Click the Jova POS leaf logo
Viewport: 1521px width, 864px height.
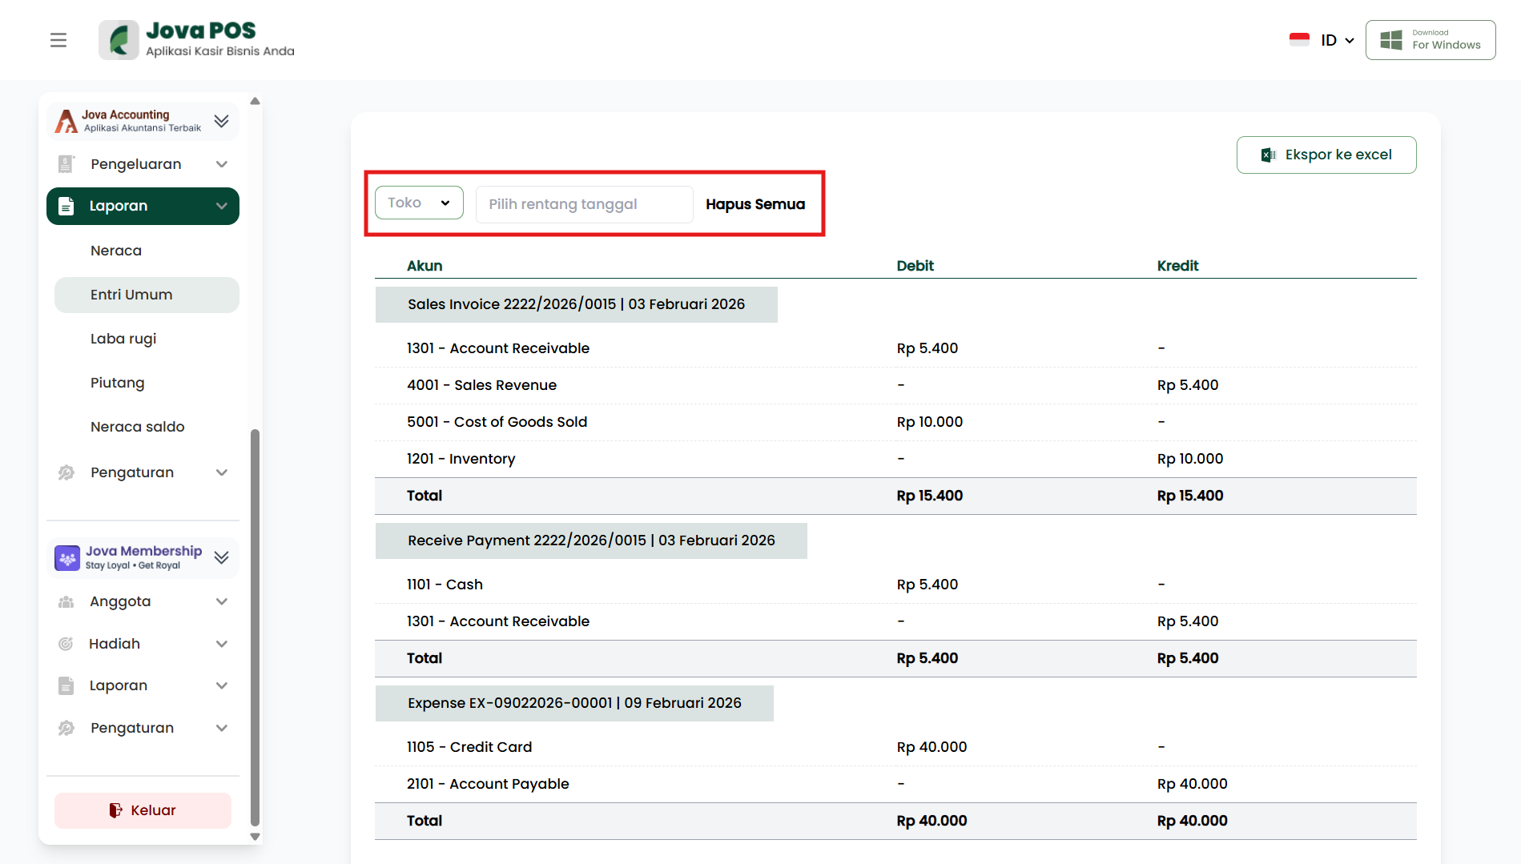coord(119,40)
